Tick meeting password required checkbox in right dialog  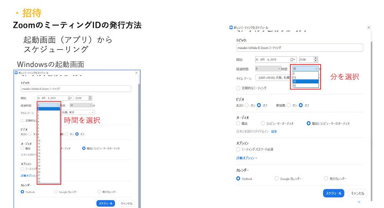238,149
